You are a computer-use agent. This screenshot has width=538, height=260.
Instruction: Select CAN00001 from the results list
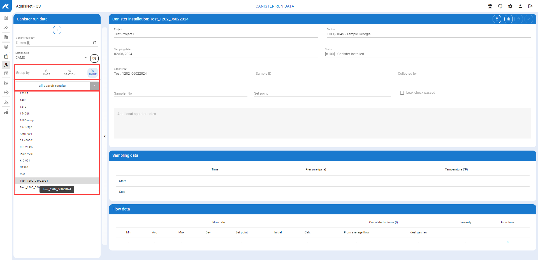coord(27,140)
